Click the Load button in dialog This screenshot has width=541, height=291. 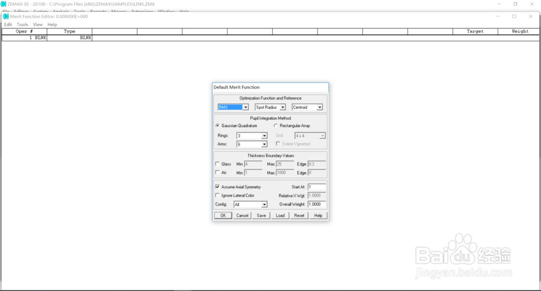(280, 215)
